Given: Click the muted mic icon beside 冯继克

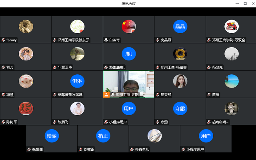Looking at the screenshot, I should click(x=209, y=67).
